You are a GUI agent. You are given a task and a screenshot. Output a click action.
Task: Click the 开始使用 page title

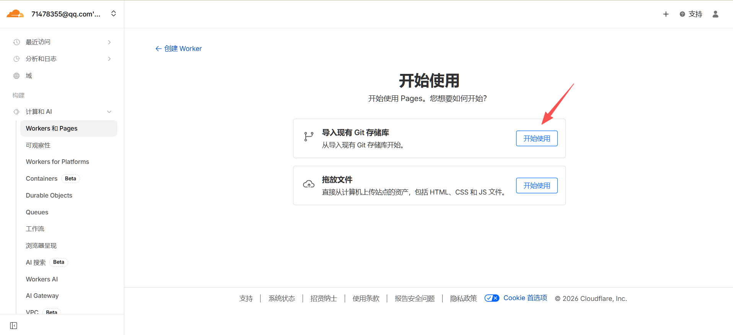point(429,81)
